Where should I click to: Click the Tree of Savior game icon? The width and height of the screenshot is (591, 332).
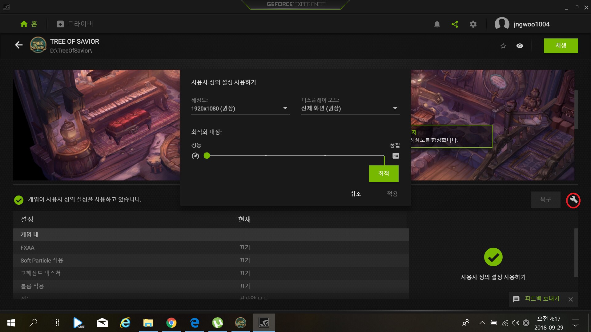(38, 45)
